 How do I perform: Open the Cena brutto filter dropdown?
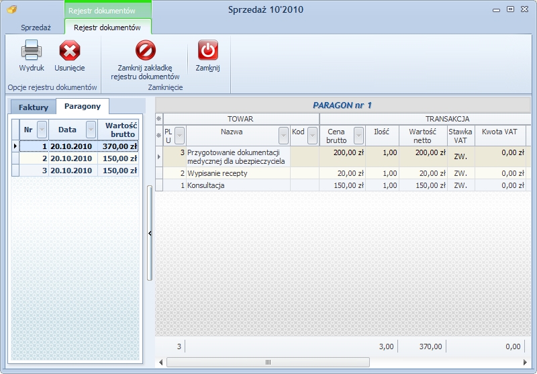358,136
